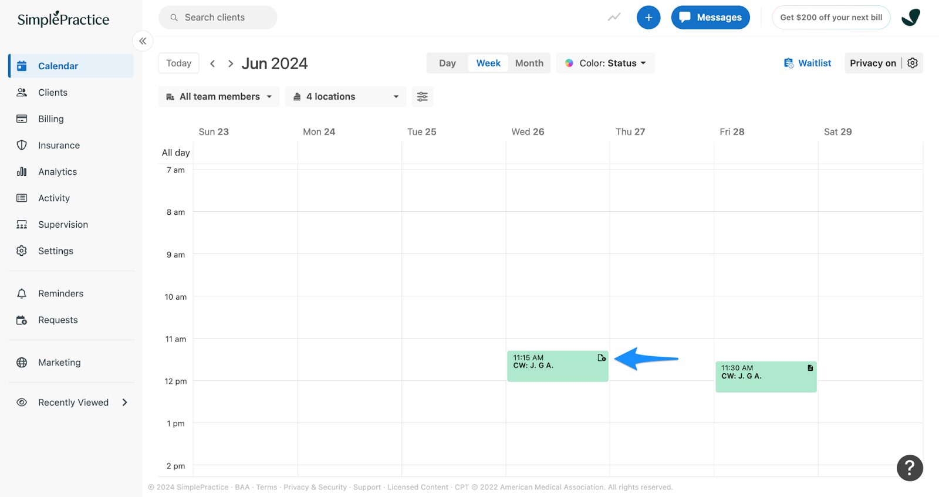939x497 pixels.
Task: Click the Sun 23 column header
Action: [x=214, y=131]
